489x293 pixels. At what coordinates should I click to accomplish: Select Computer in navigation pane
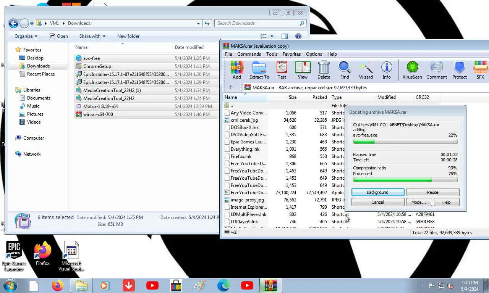(34, 138)
